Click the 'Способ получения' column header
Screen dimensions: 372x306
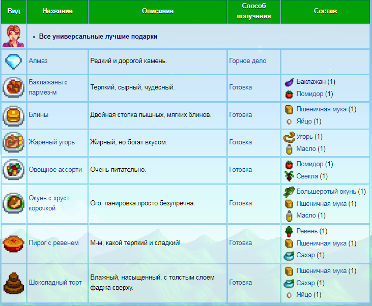[x=254, y=11]
